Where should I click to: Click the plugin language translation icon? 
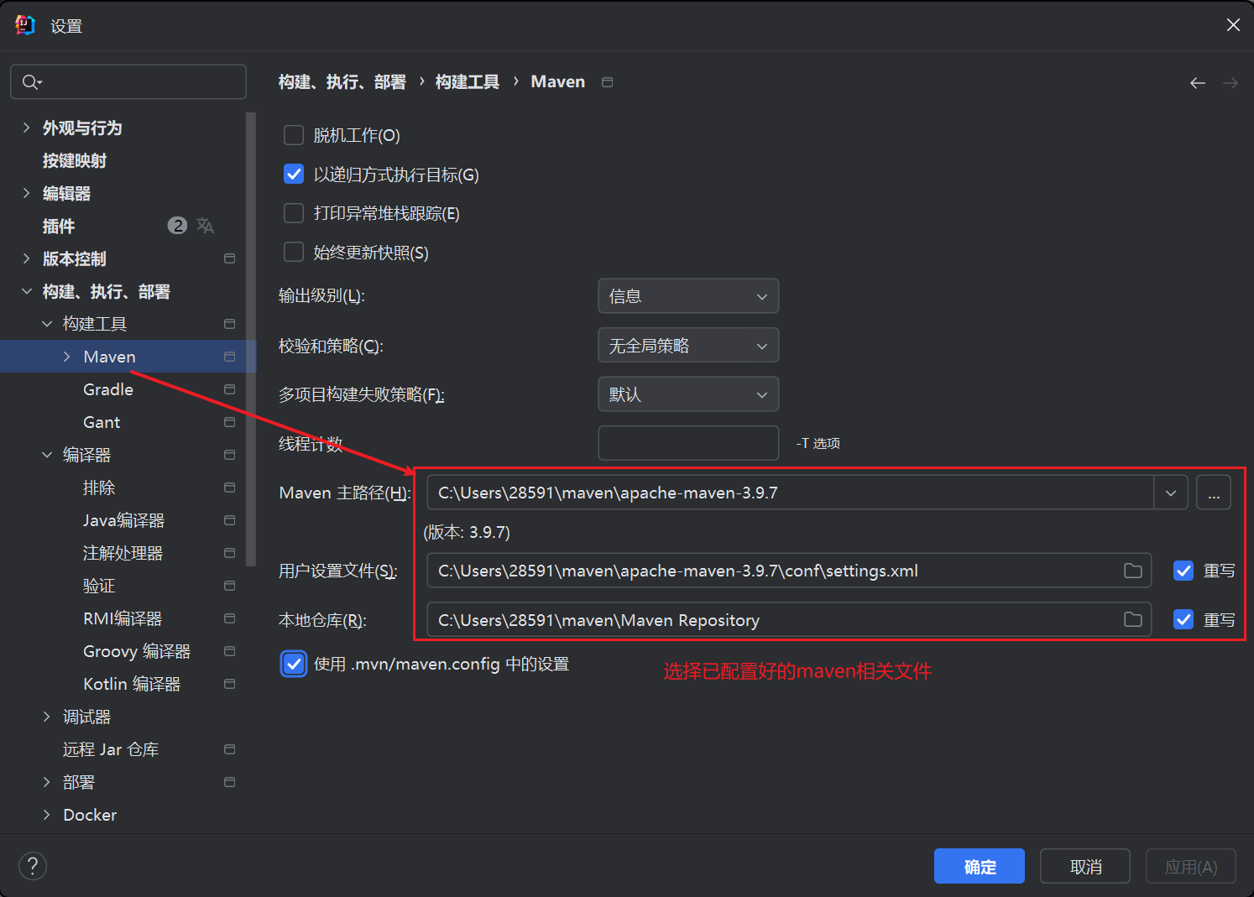pyautogui.click(x=206, y=226)
